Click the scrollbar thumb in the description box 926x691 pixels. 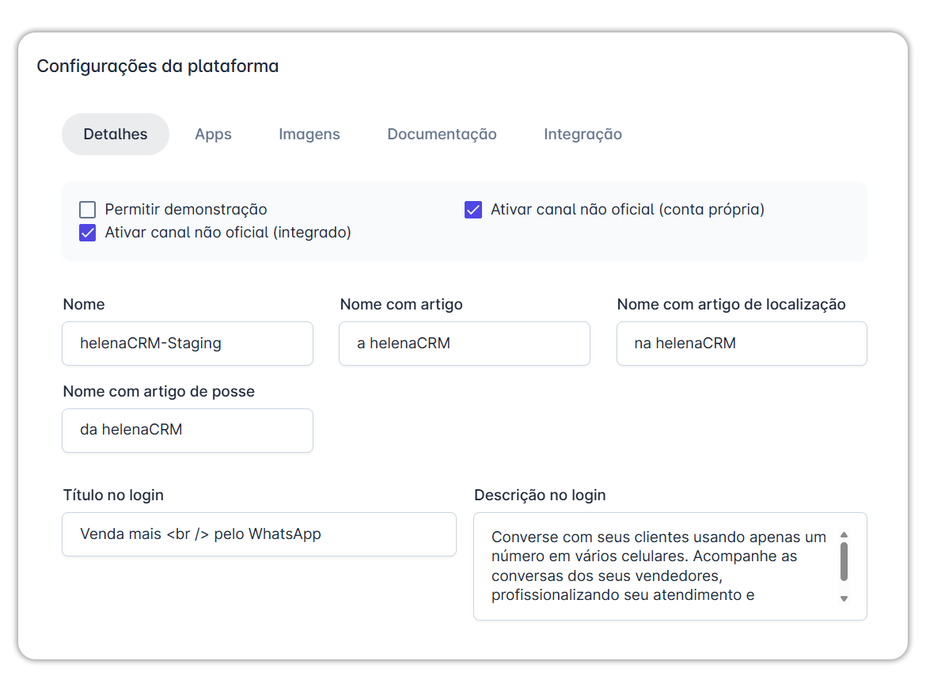(x=844, y=562)
